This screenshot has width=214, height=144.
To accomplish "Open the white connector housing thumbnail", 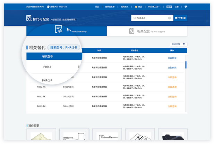I will pos(41,136).
